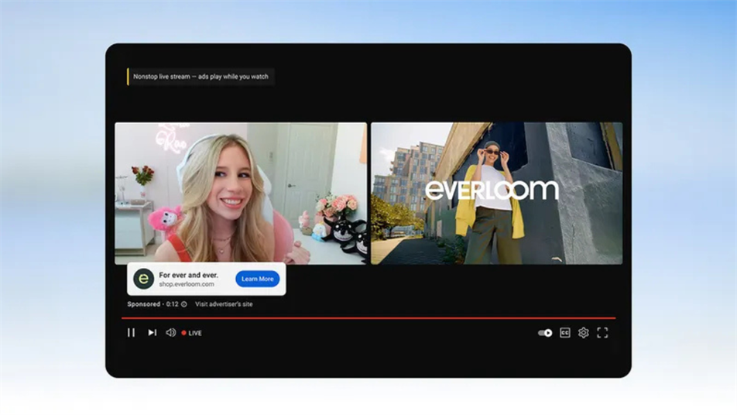Click the Nonstop live stream banner
Screen dimensions: 737x415
pyautogui.click(x=201, y=77)
